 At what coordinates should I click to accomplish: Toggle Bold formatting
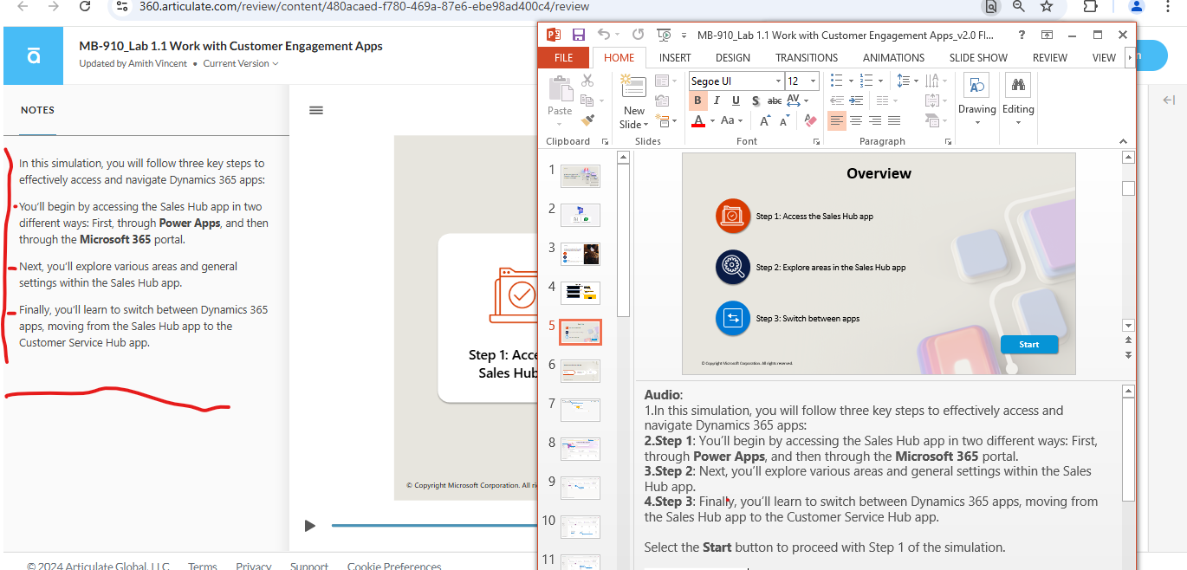click(698, 100)
